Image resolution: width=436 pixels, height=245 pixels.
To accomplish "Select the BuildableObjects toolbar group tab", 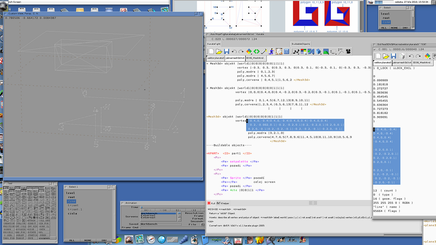I will coord(301,44).
